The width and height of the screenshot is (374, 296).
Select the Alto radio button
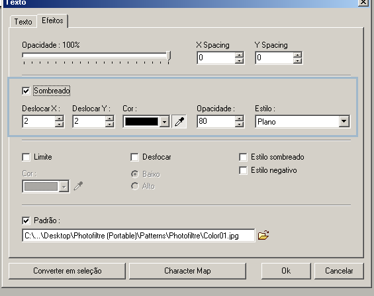pyautogui.click(x=135, y=186)
